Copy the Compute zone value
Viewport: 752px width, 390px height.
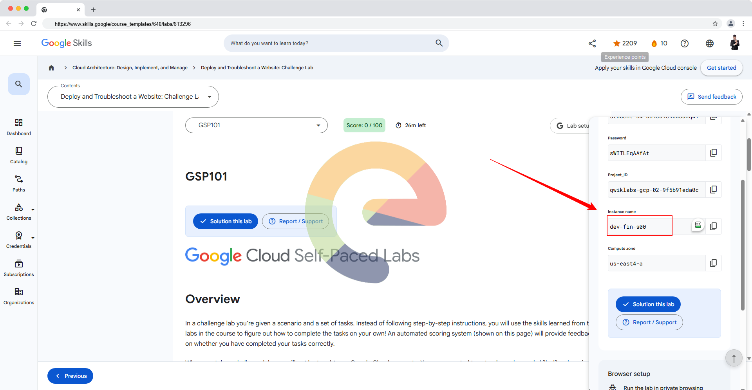[714, 263]
